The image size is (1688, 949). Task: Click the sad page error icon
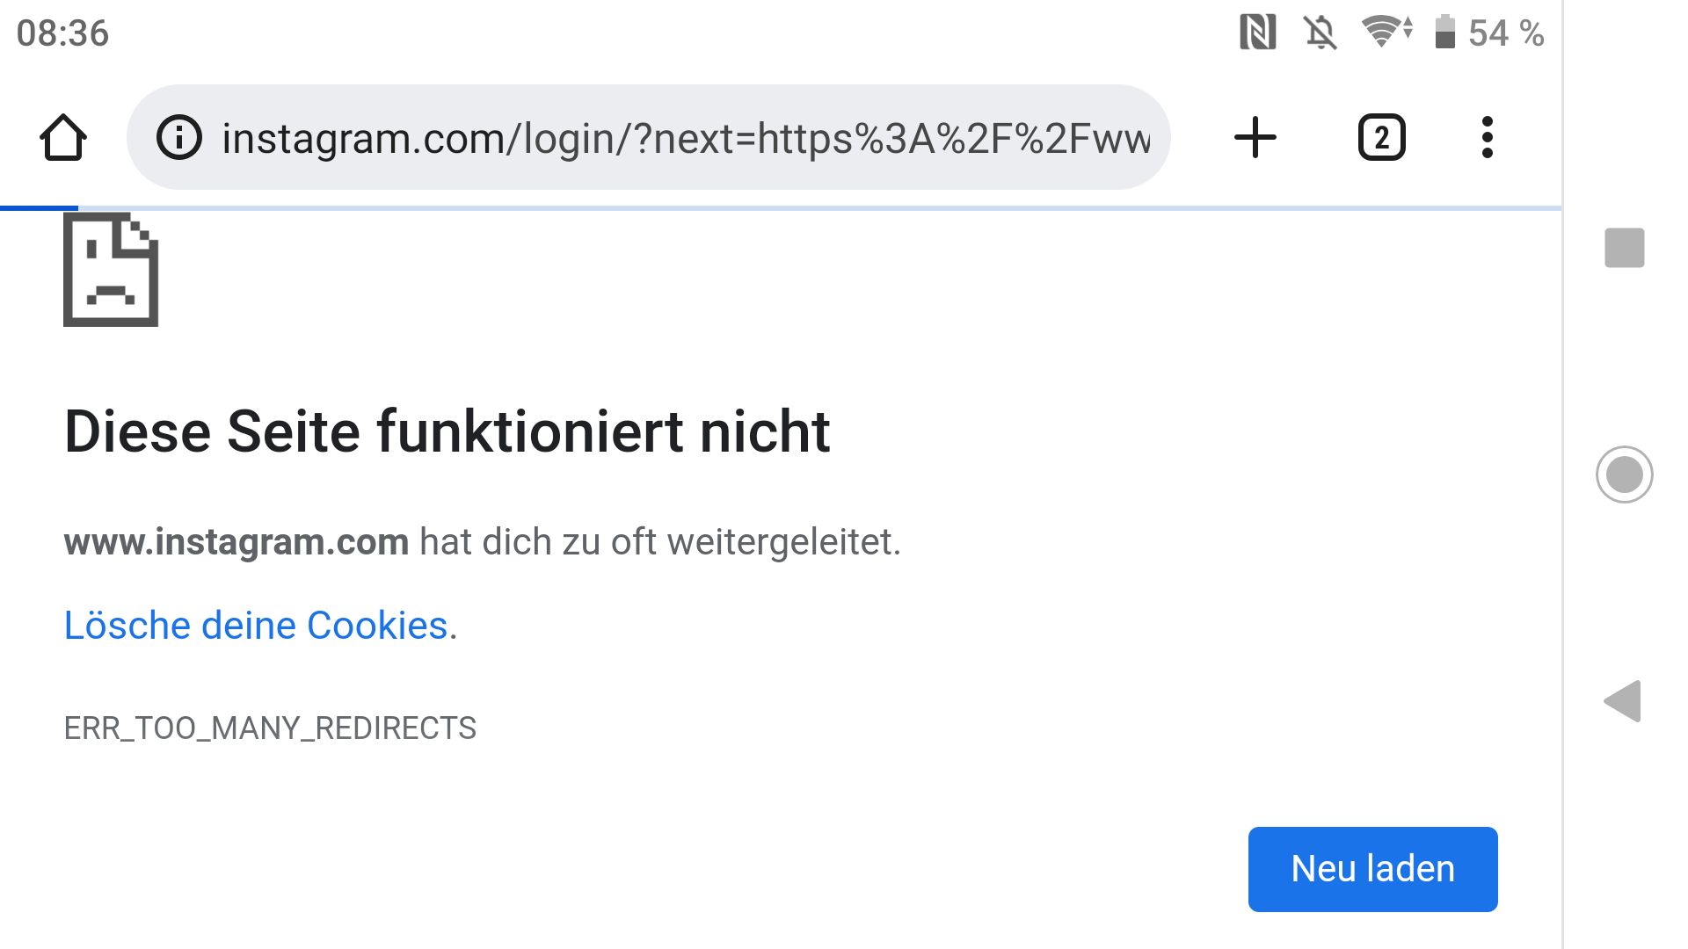point(111,269)
